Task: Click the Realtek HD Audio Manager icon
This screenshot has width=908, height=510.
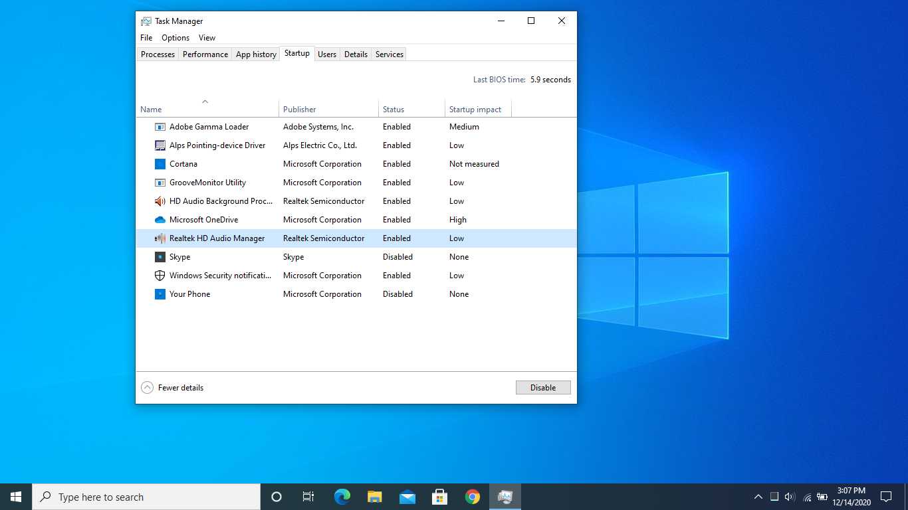Action: tap(160, 238)
